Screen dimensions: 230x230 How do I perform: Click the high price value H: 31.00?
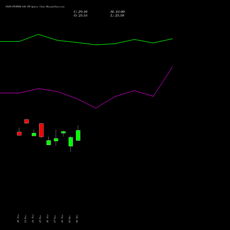pos(117,12)
